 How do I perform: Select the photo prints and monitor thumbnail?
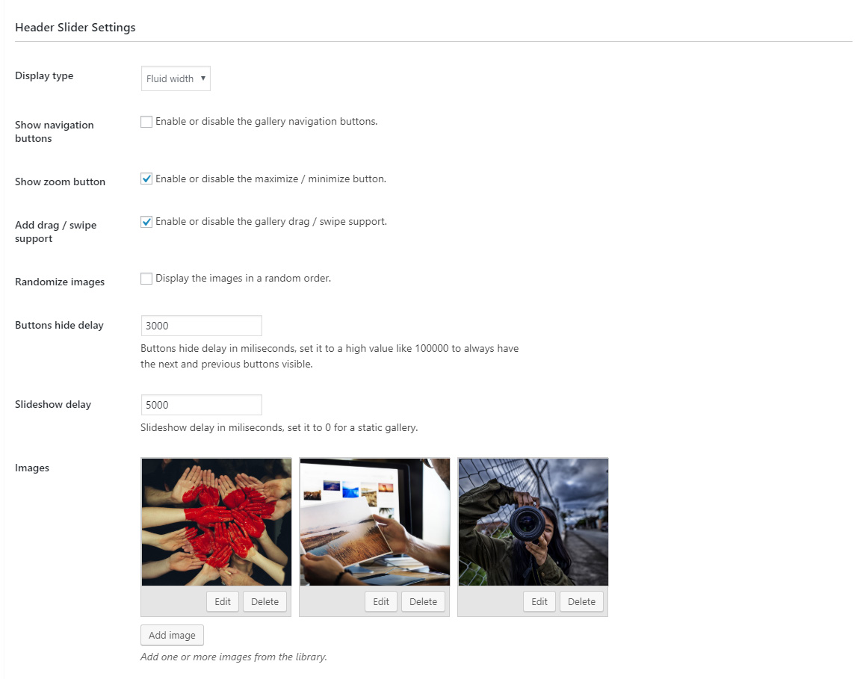point(375,522)
